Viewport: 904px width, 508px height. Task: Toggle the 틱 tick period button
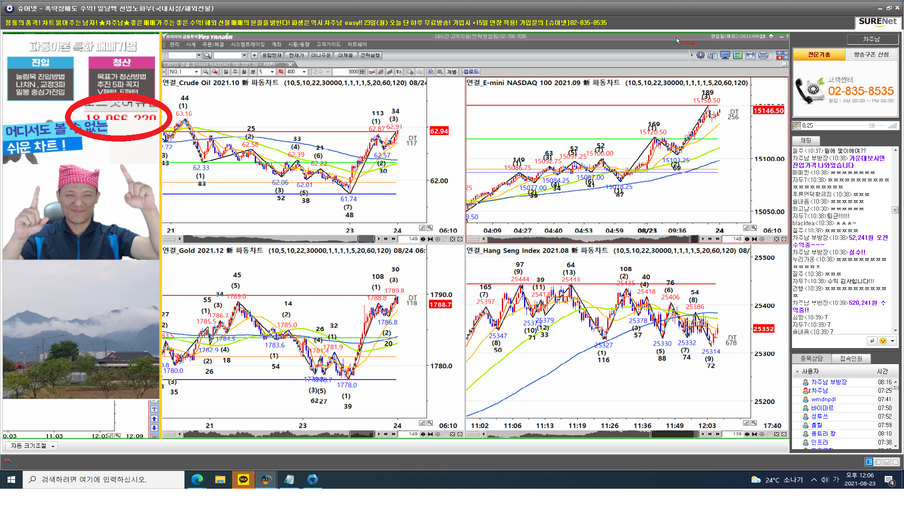click(x=281, y=72)
